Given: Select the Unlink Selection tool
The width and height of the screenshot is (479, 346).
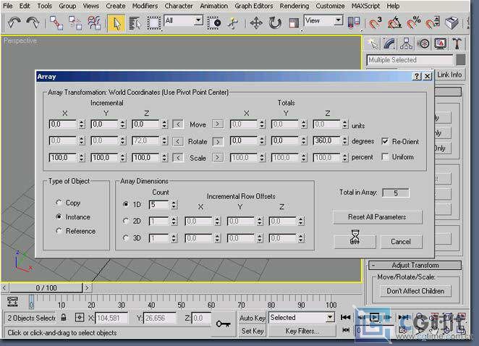Looking at the screenshot, I should 75,23.
